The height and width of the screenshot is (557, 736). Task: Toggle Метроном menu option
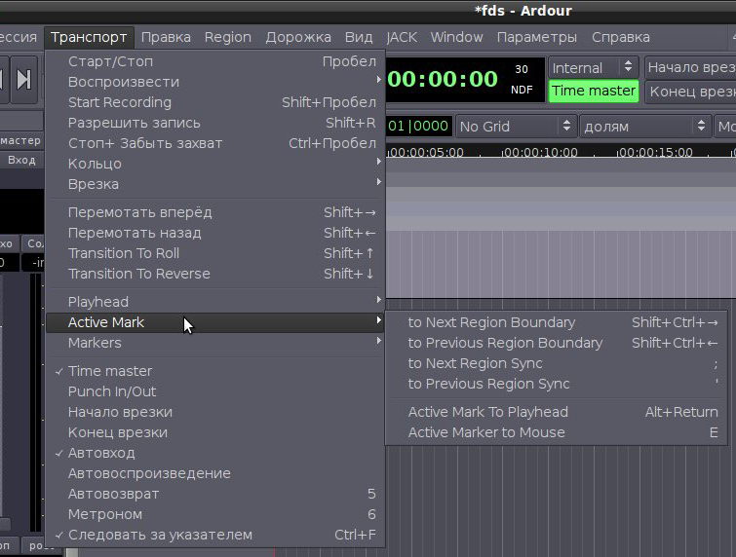[x=215, y=514]
